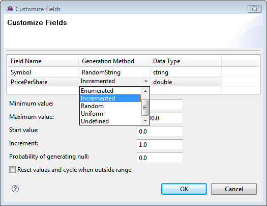This screenshot has width=267, height=206.
Task: Confirm with the OK button
Action: click(x=184, y=189)
